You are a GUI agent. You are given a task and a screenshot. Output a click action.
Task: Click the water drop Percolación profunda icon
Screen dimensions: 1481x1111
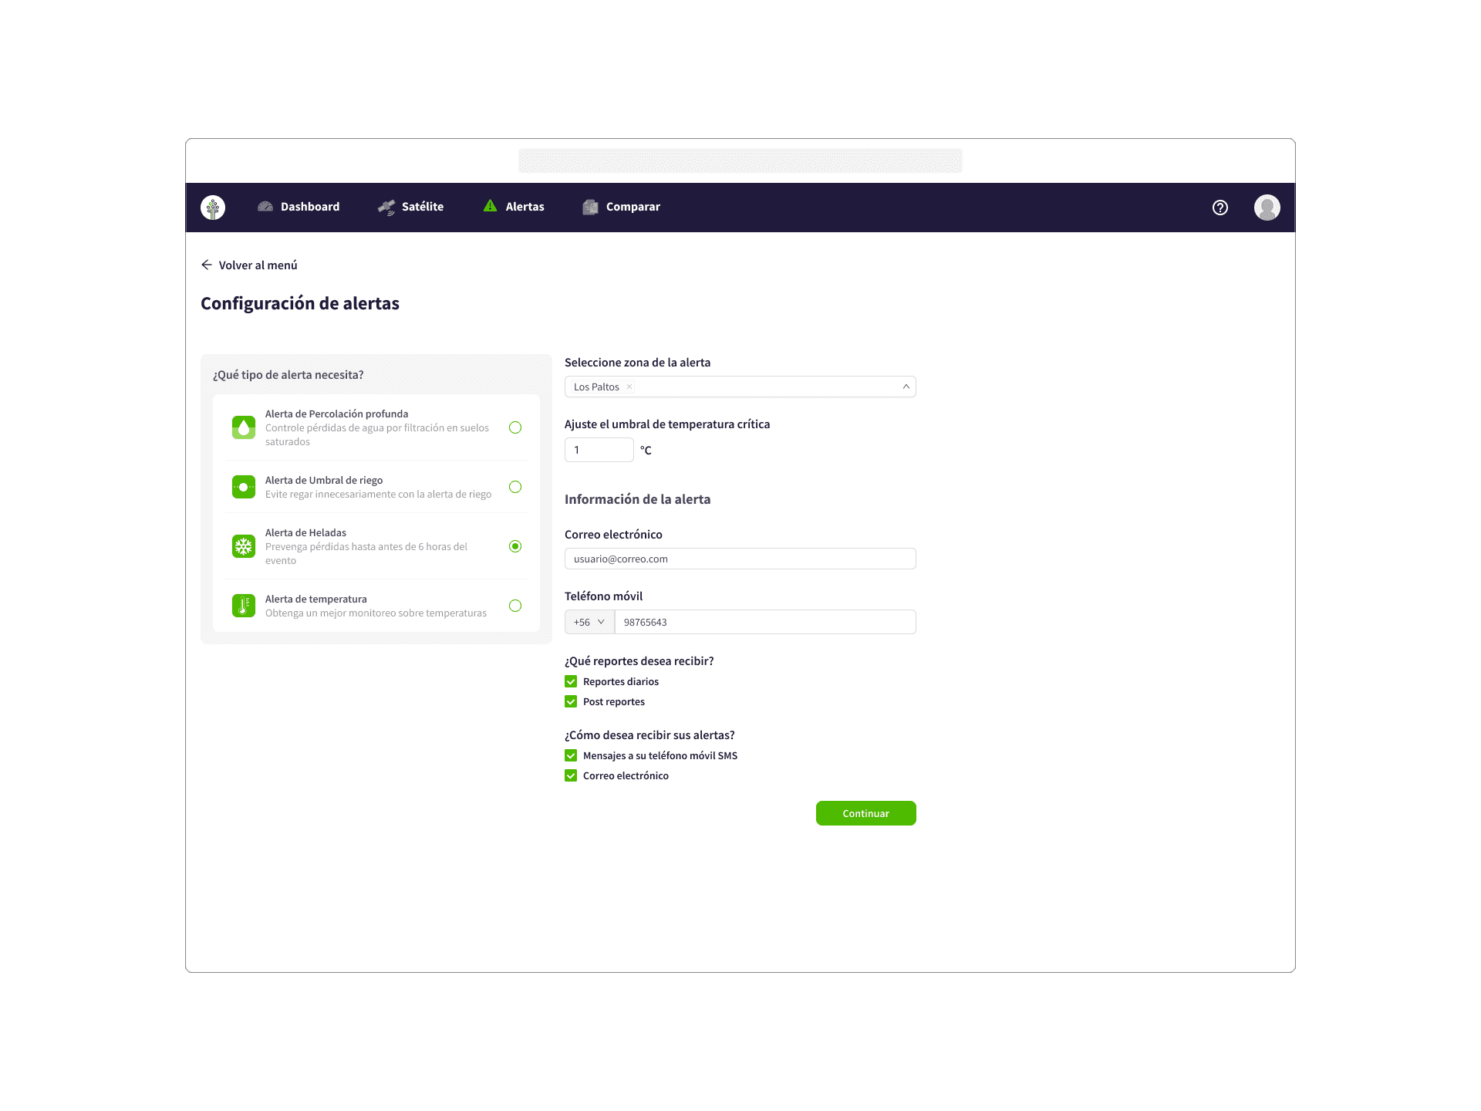244,427
